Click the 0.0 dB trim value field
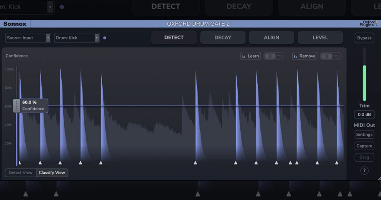The image size is (381, 200). point(364,114)
